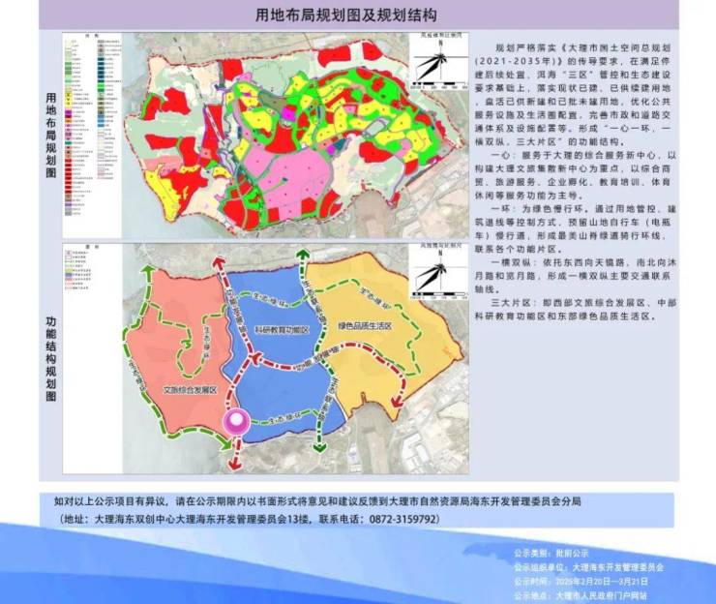Select the paragraph starting 一环：为绿色慢行环
The width and height of the screenshot is (716, 604).
click(575, 228)
